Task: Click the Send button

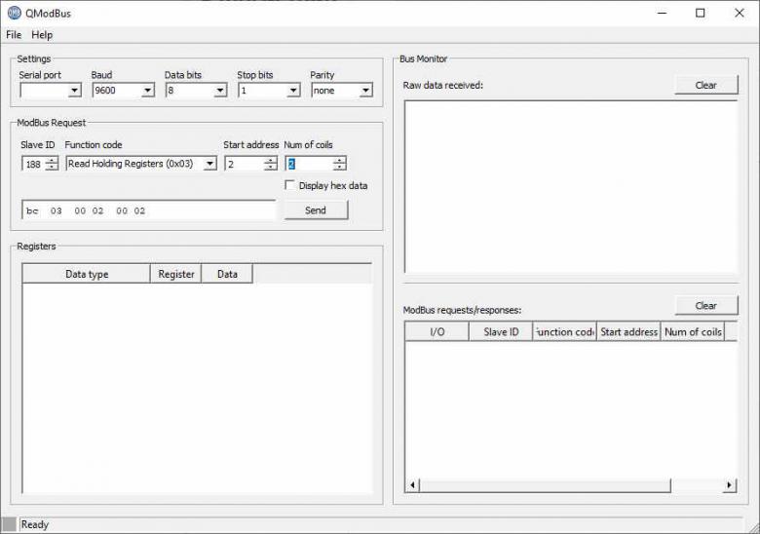Action: 316,210
